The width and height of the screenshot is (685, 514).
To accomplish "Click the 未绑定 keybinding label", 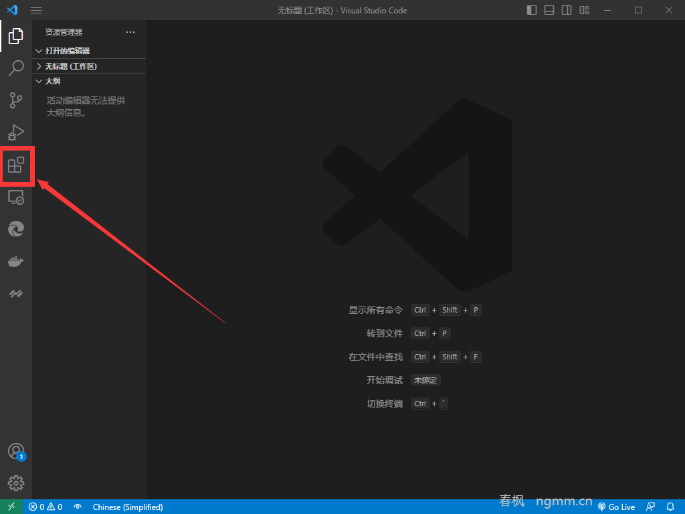I will click(x=425, y=380).
